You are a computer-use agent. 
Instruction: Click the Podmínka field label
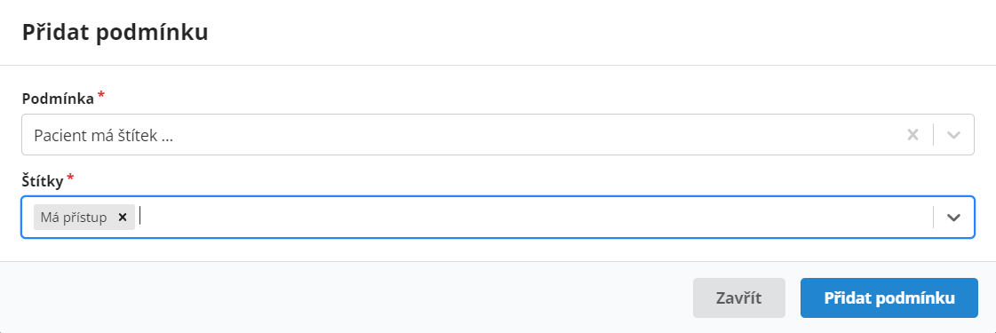pos(58,99)
